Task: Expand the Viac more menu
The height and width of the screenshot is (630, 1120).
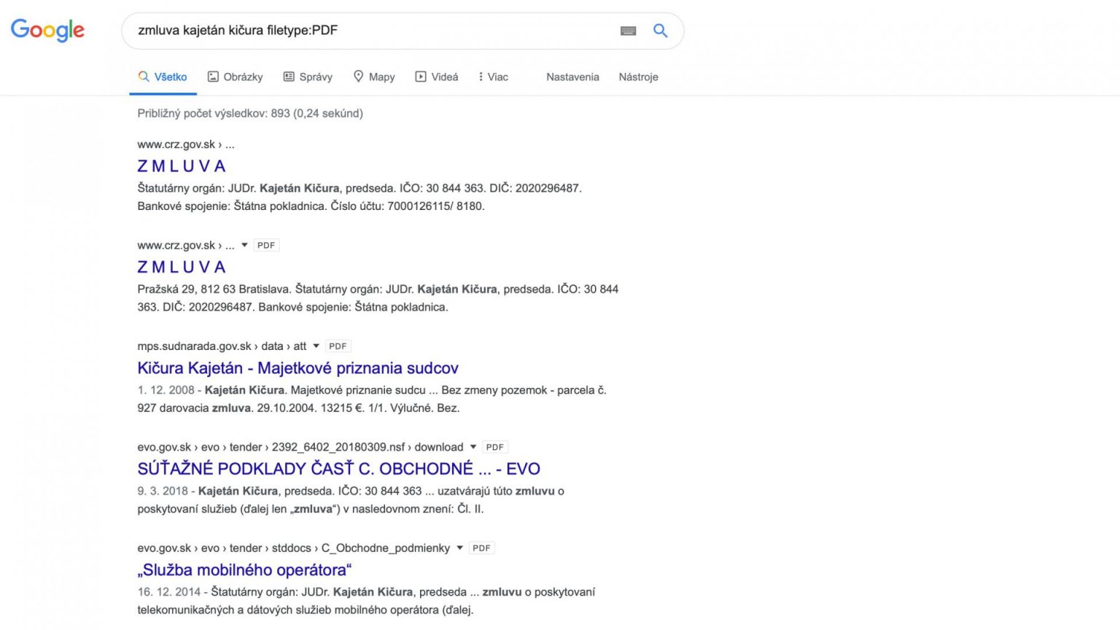Action: click(x=493, y=77)
